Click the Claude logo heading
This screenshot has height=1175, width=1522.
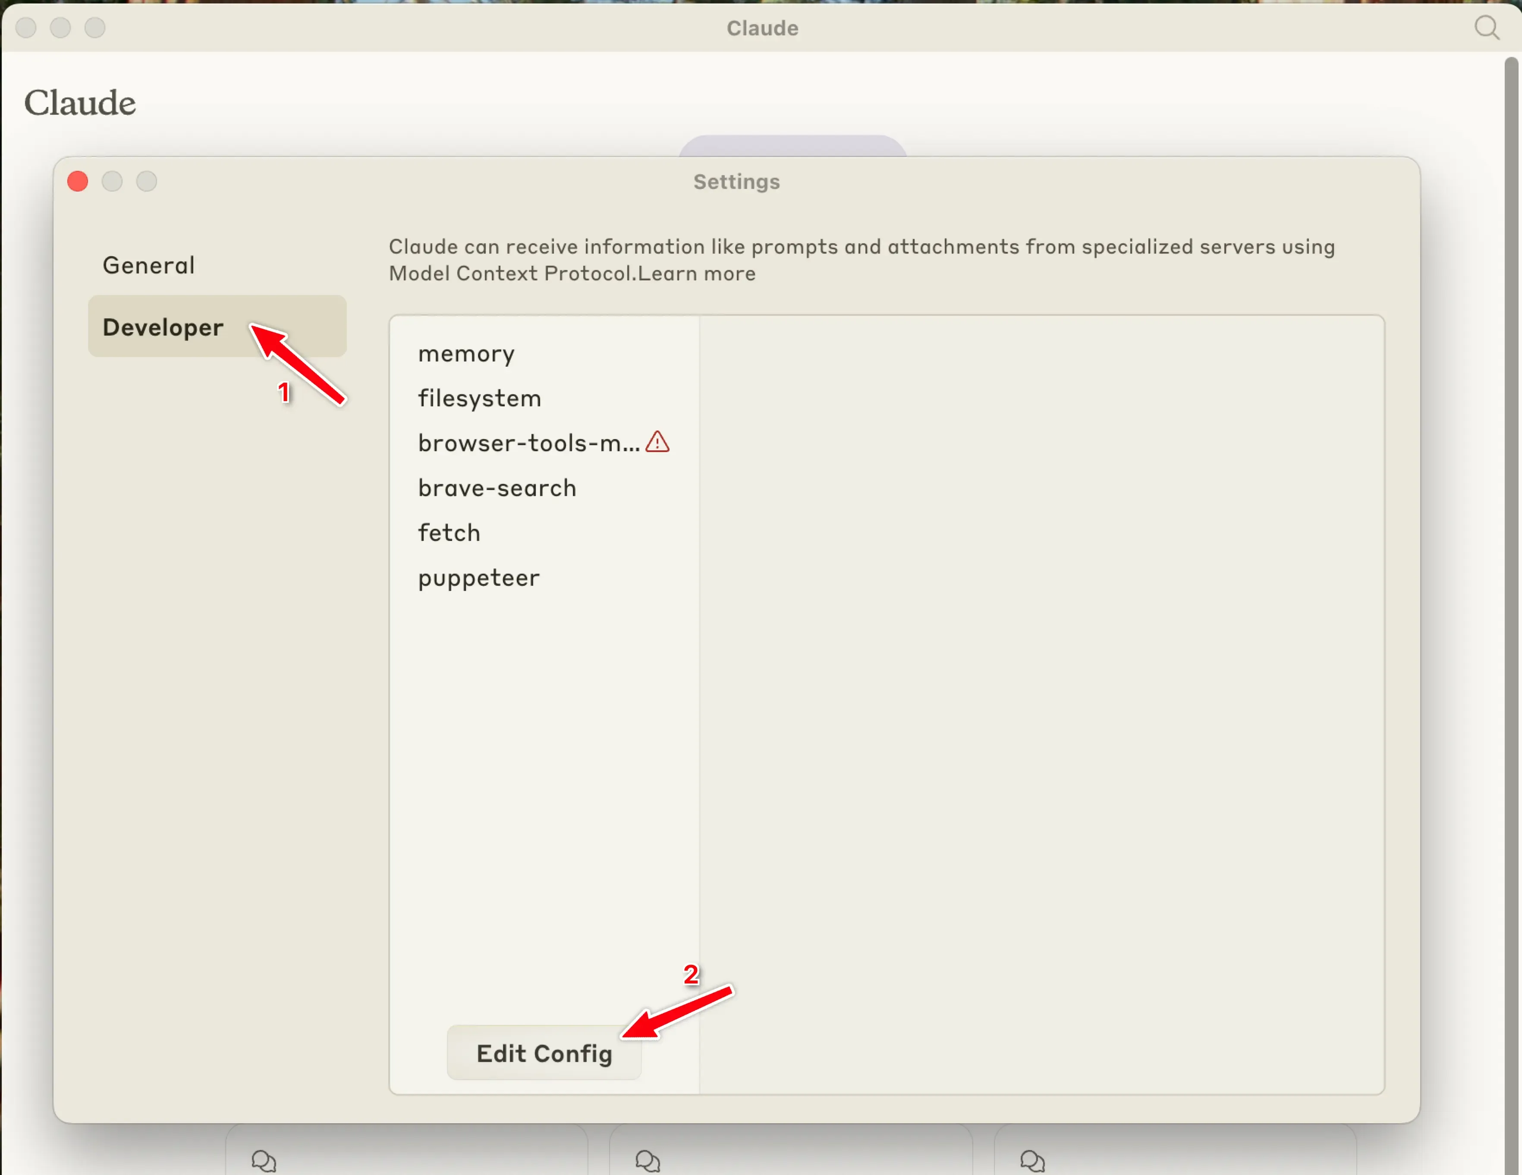80,103
